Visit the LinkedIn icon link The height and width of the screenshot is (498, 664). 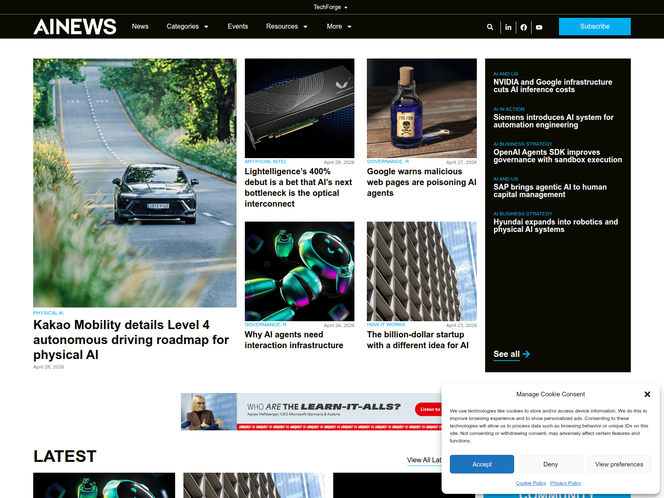(508, 27)
